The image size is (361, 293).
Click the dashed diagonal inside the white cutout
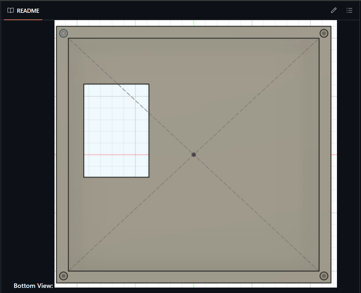pos(133,98)
